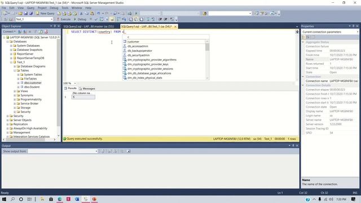The height and width of the screenshot is (203, 361).
Task: Collapse the Aggregate Status section
Action: pos(303,42)
